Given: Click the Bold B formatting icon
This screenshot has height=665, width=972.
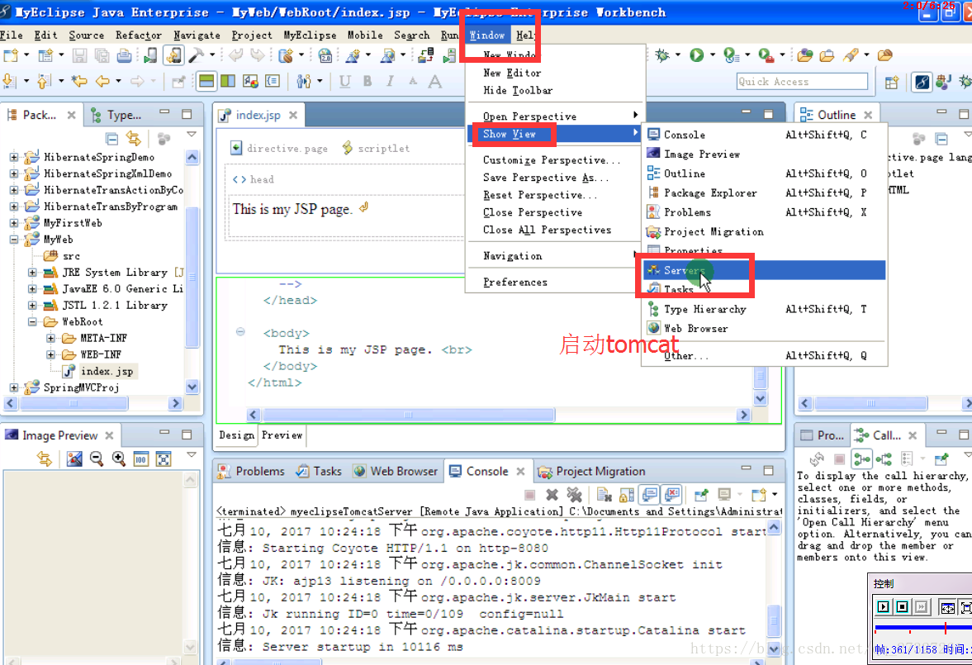Looking at the screenshot, I should [367, 81].
